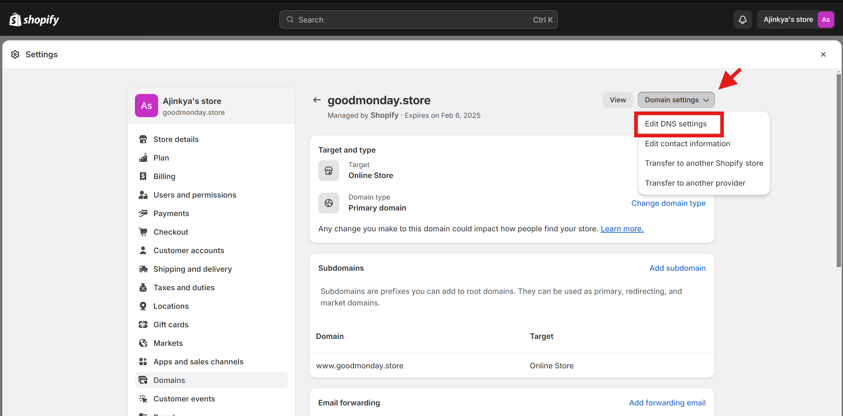Click Add subdomain
The image size is (843, 416).
[x=678, y=268]
